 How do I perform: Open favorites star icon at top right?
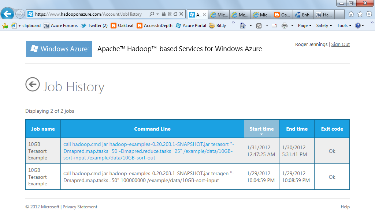tap(360, 14)
